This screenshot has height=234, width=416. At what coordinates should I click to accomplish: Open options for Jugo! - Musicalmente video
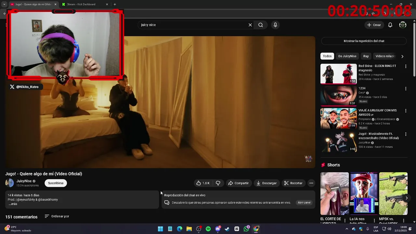click(x=406, y=134)
